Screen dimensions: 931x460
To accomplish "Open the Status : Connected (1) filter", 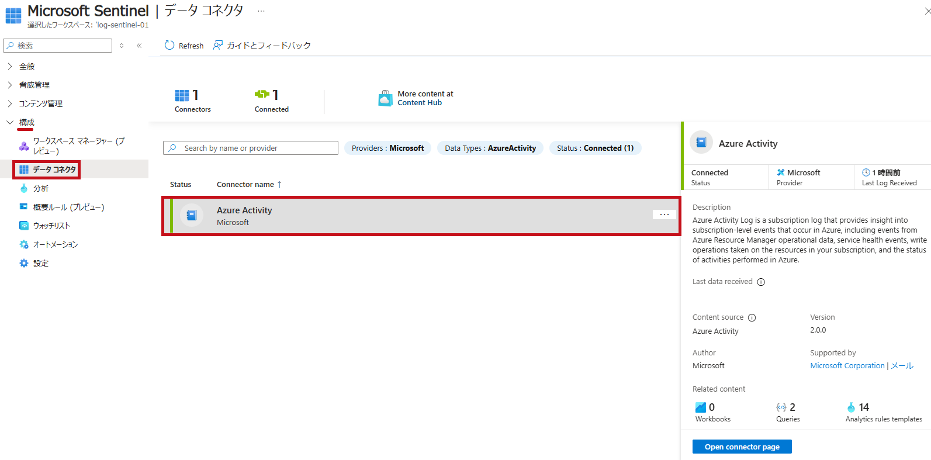I will [595, 148].
